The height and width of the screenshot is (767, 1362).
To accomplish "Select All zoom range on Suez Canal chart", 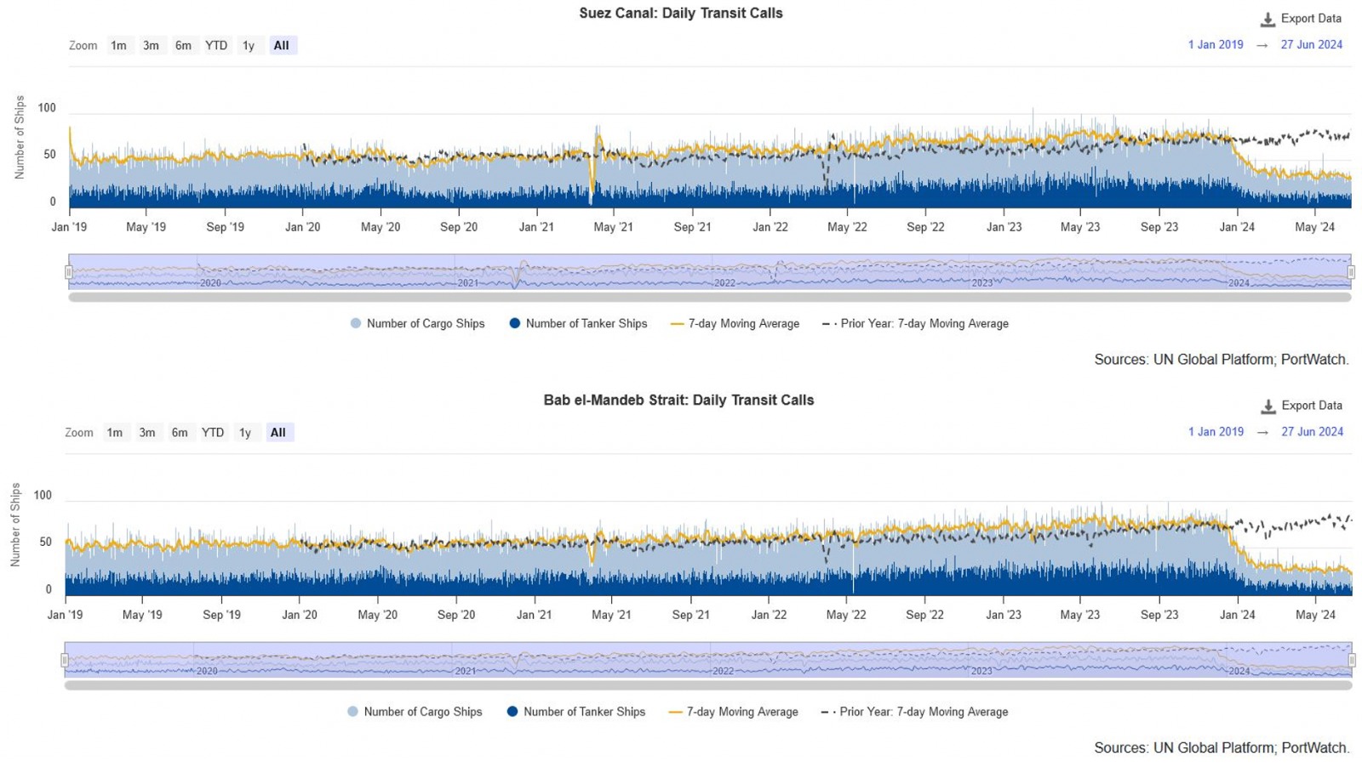I will tap(282, 46).
